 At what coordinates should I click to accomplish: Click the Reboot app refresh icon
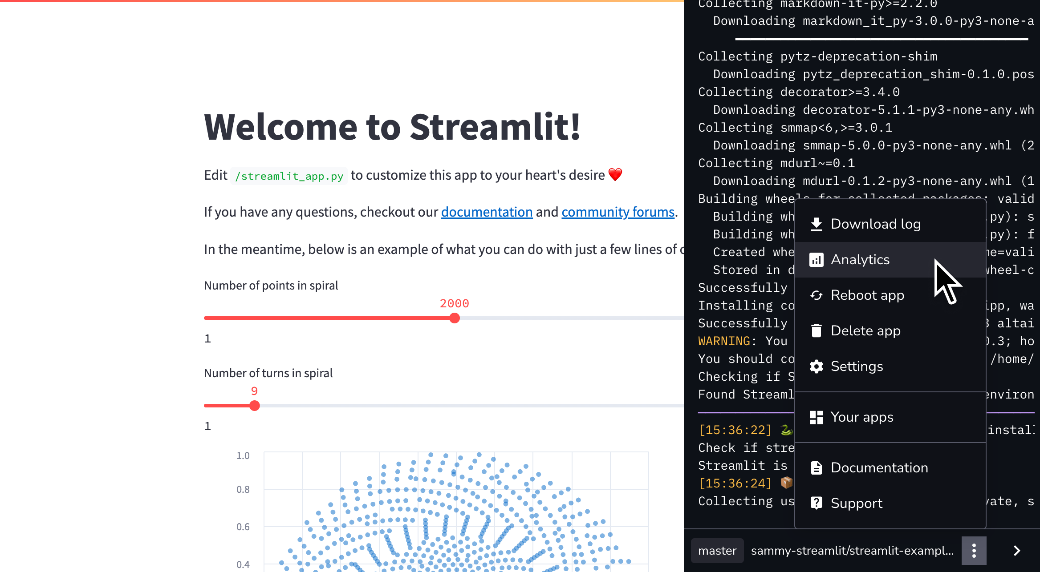point(817,295)
